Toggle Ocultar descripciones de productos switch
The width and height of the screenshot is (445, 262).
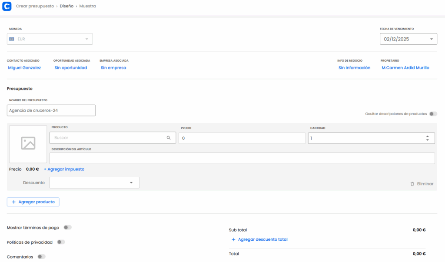[433, 114]
